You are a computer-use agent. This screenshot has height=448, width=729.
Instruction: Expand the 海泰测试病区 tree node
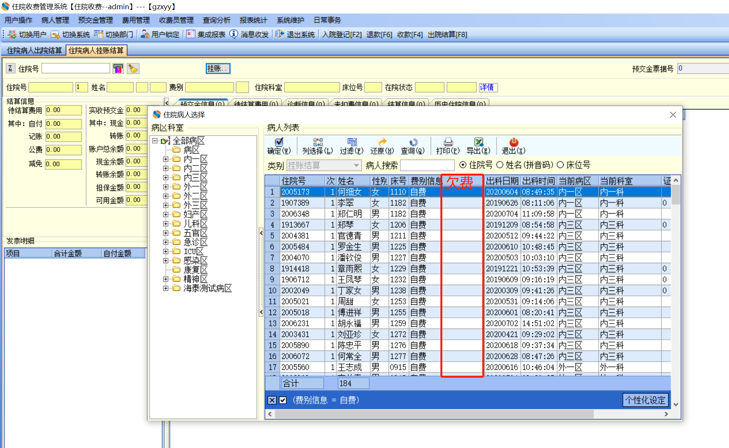pyautogui.click(x=165, y=288)
